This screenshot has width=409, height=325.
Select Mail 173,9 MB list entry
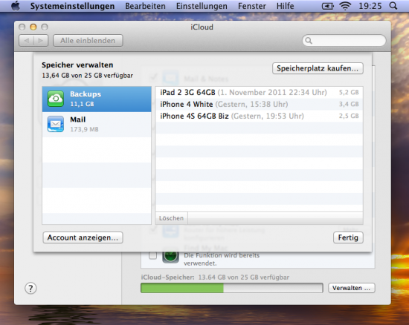(x=97, y=125)
